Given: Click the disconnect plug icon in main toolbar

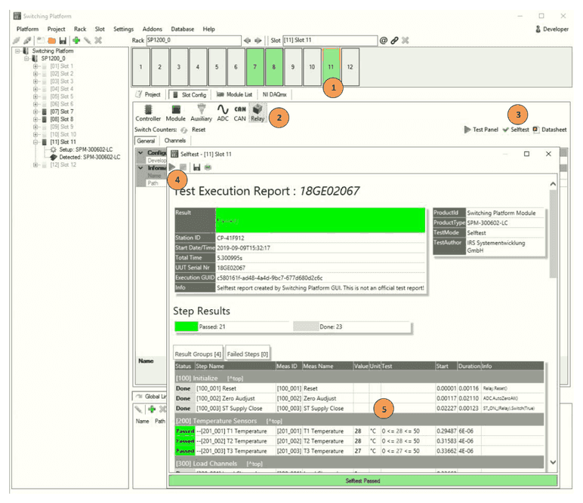Looking at the screenshot, I should pyautogui.click(x=27, y=41).
